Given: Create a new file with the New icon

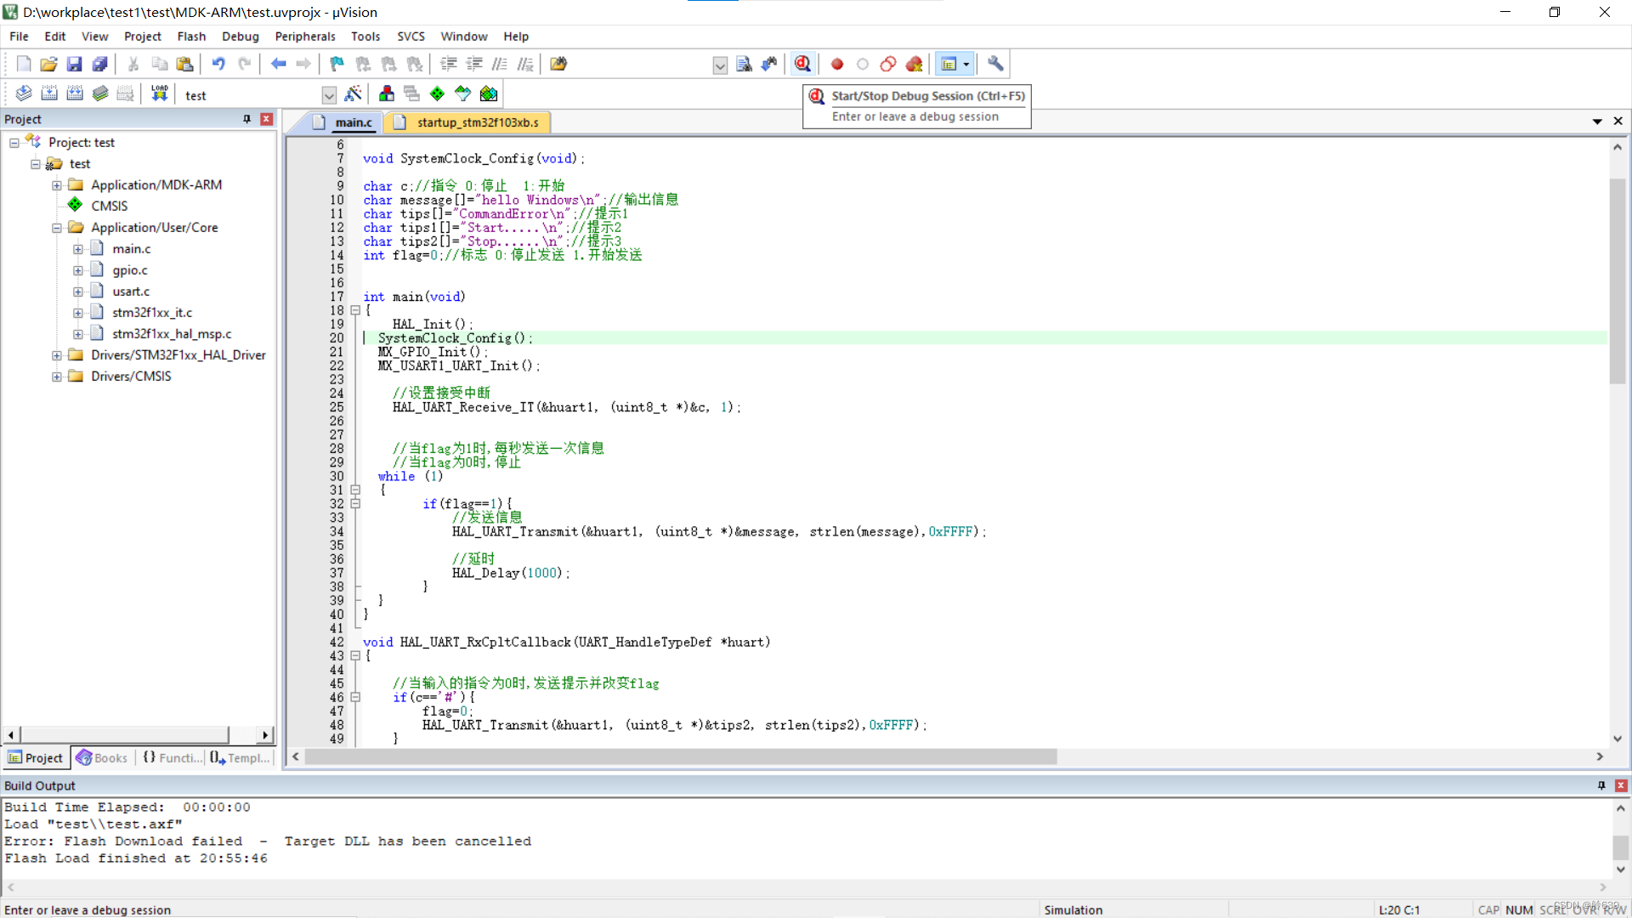Looking at the screenshot, I should point(24,64).
